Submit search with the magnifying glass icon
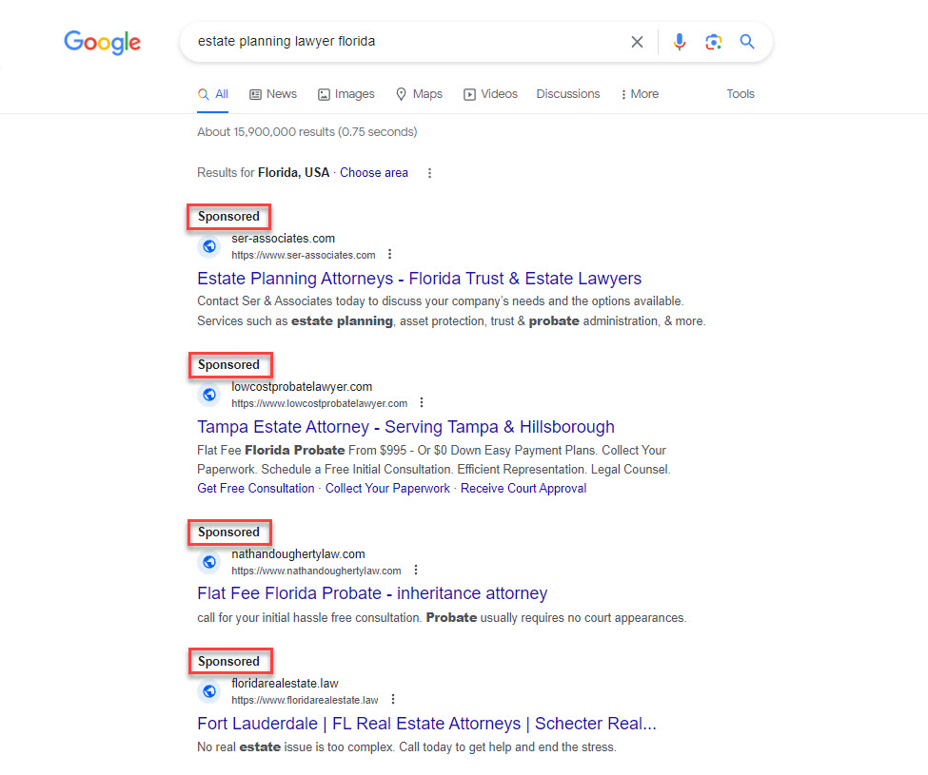928x775 pixels. (747, 42)
